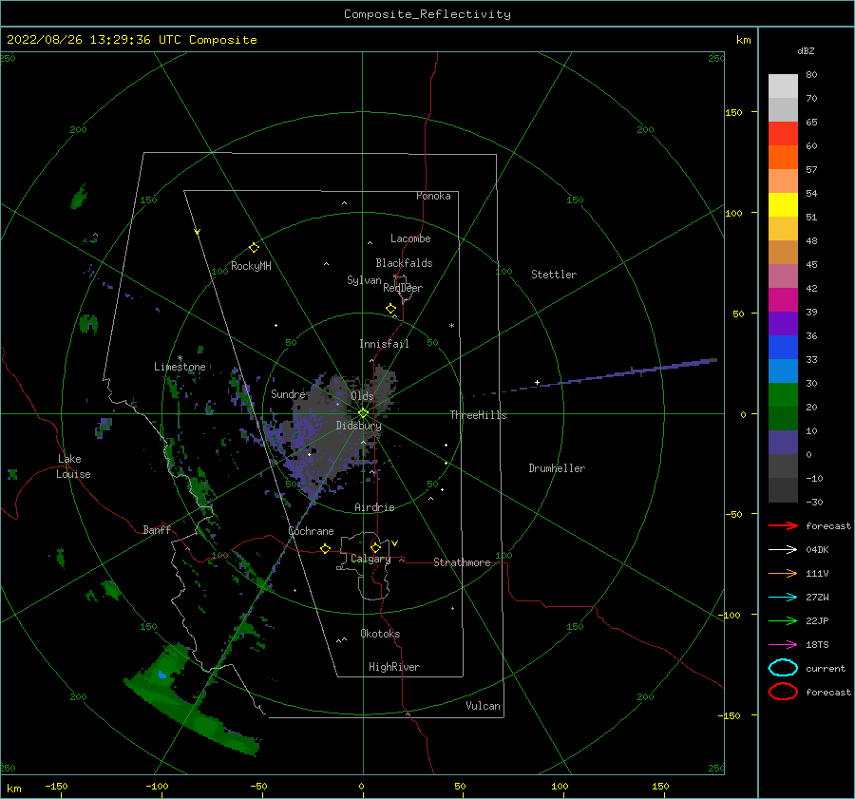Click the Drumheller label
855x799 pixels.
click(557, 468)
